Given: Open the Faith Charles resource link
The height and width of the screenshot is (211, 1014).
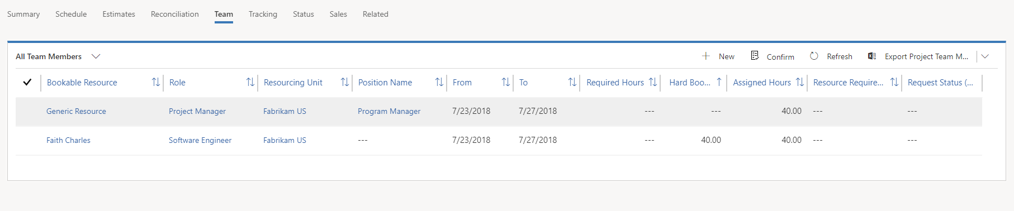Looking at the screenshot, I should tap(68, 140).
